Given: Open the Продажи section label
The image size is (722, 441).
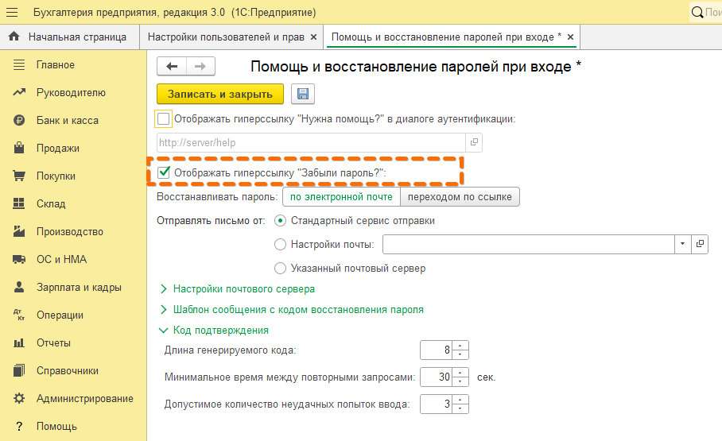Looking at the screenshot, I should click(57, 149).
